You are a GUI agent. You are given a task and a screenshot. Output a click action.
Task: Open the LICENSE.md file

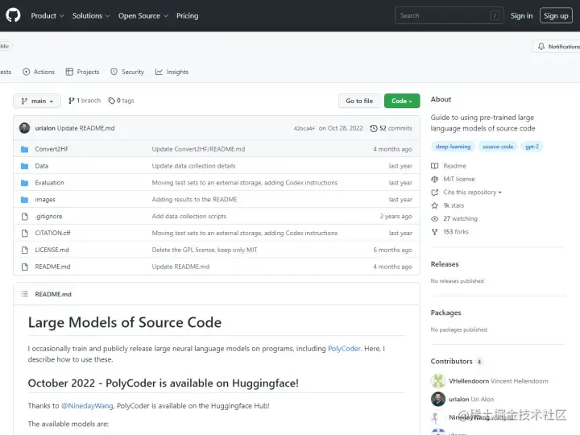(52, 250)
